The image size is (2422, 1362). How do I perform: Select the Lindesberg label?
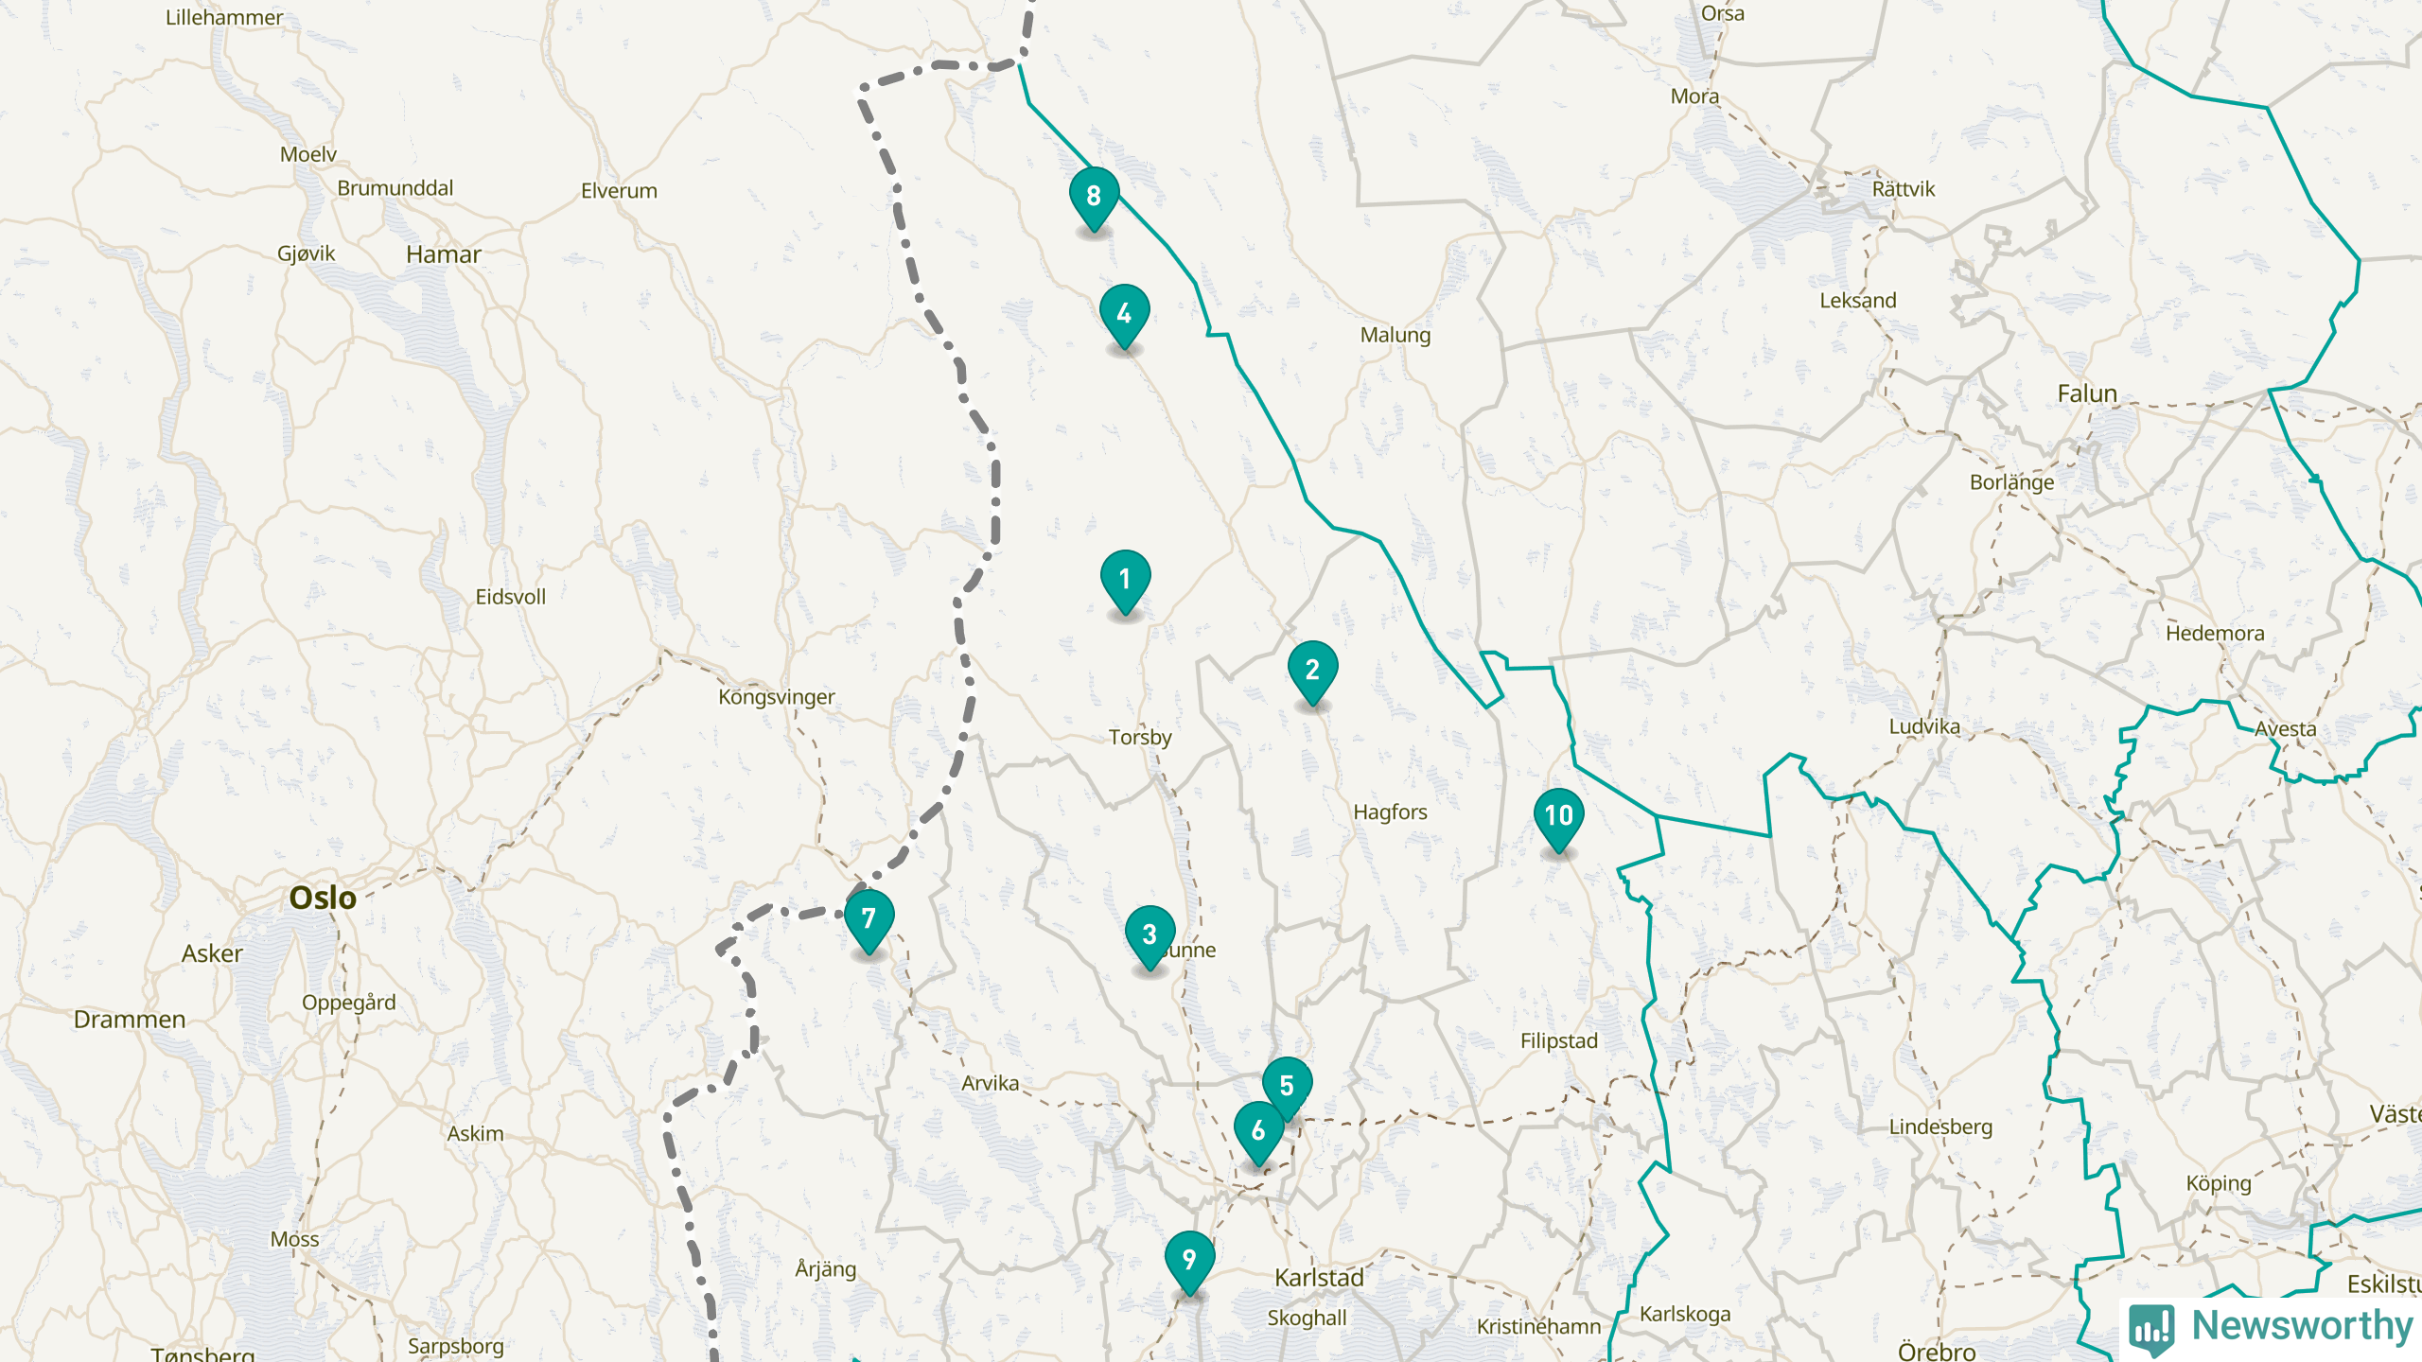(x=1940, y=1127)
